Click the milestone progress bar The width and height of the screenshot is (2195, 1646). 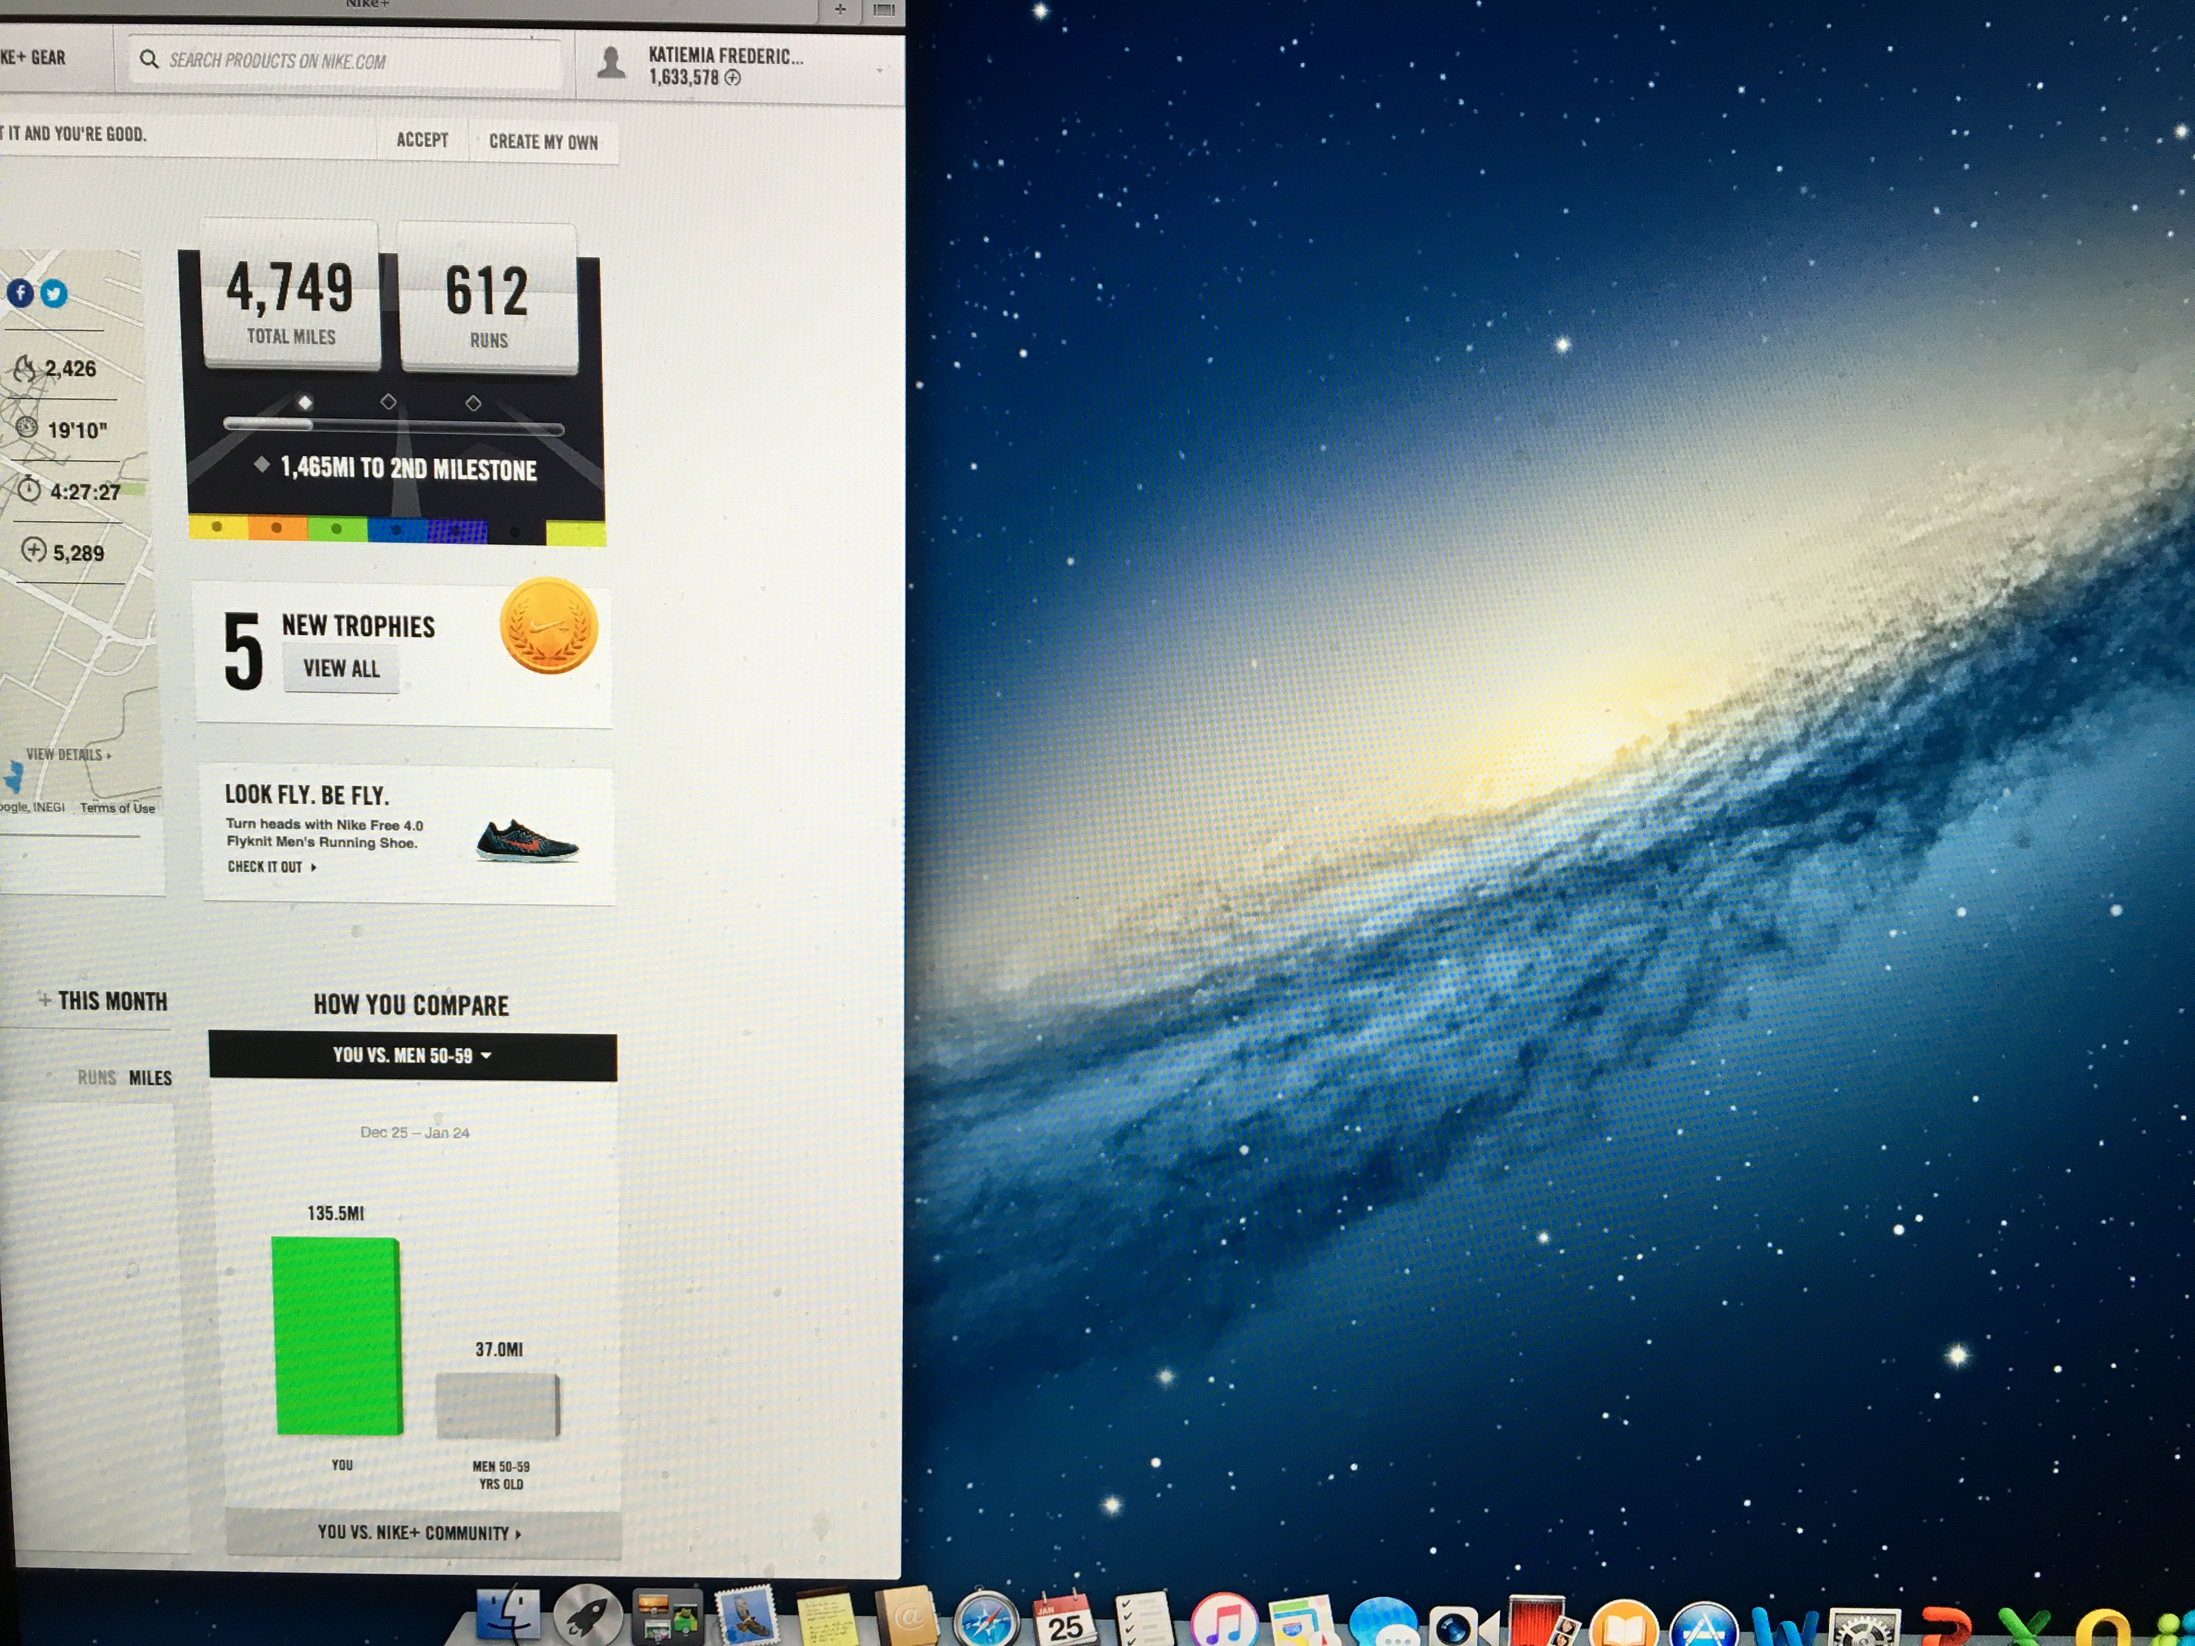coord(394,427)
